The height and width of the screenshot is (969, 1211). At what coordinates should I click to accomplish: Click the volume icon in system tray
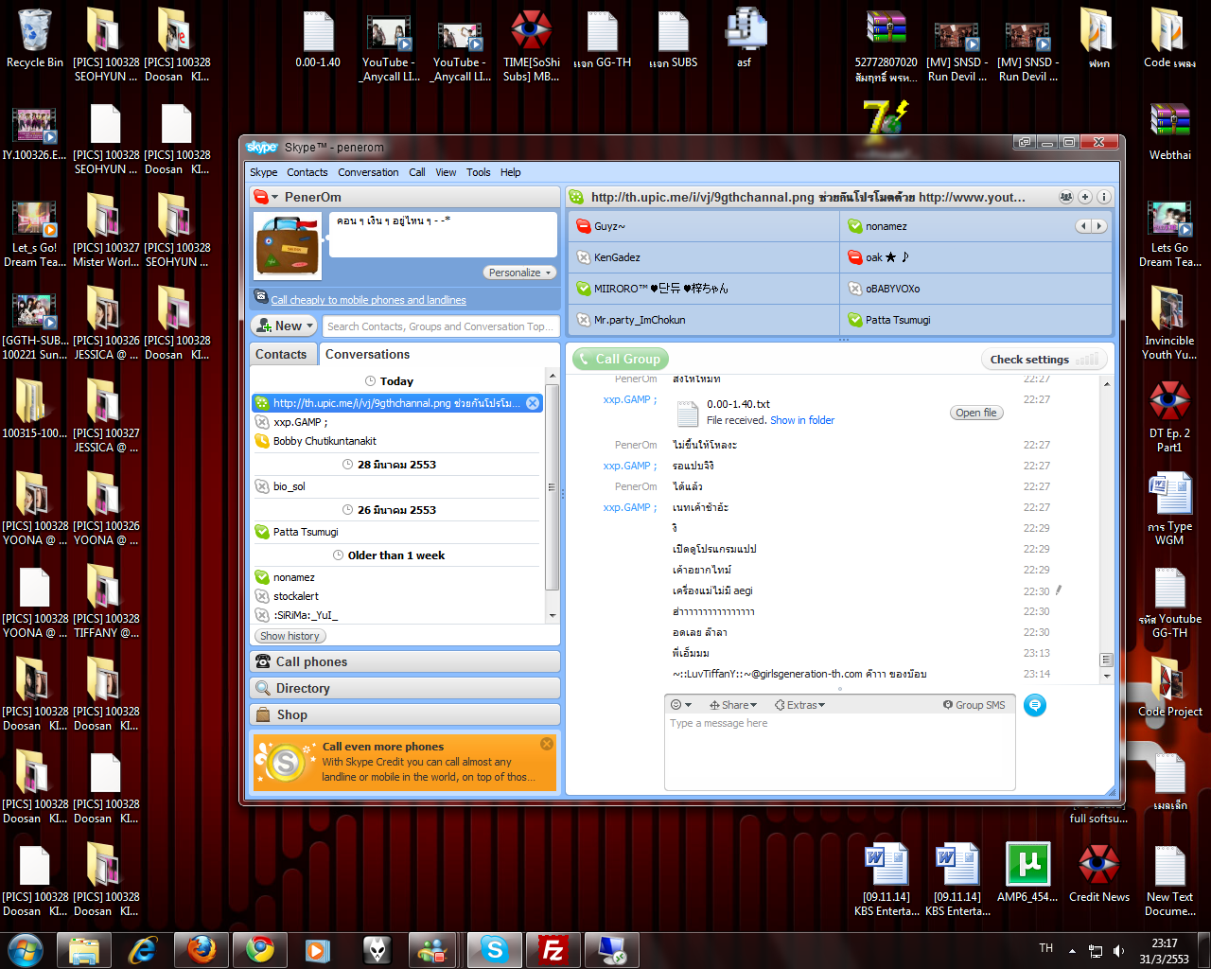coord(1119,950)
